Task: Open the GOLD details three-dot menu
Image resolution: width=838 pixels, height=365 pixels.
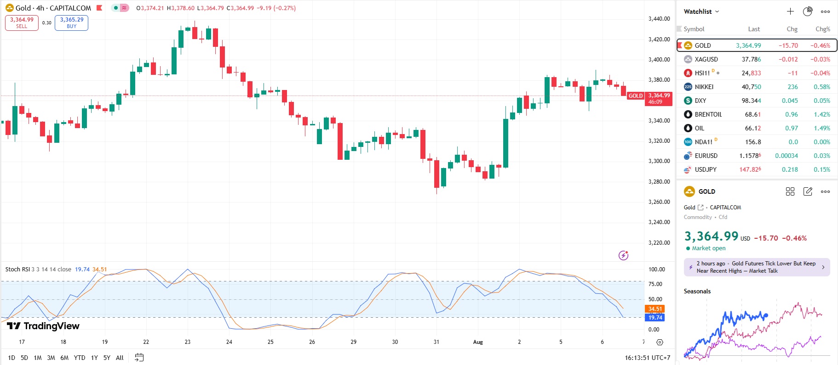Action: point(825,191)
